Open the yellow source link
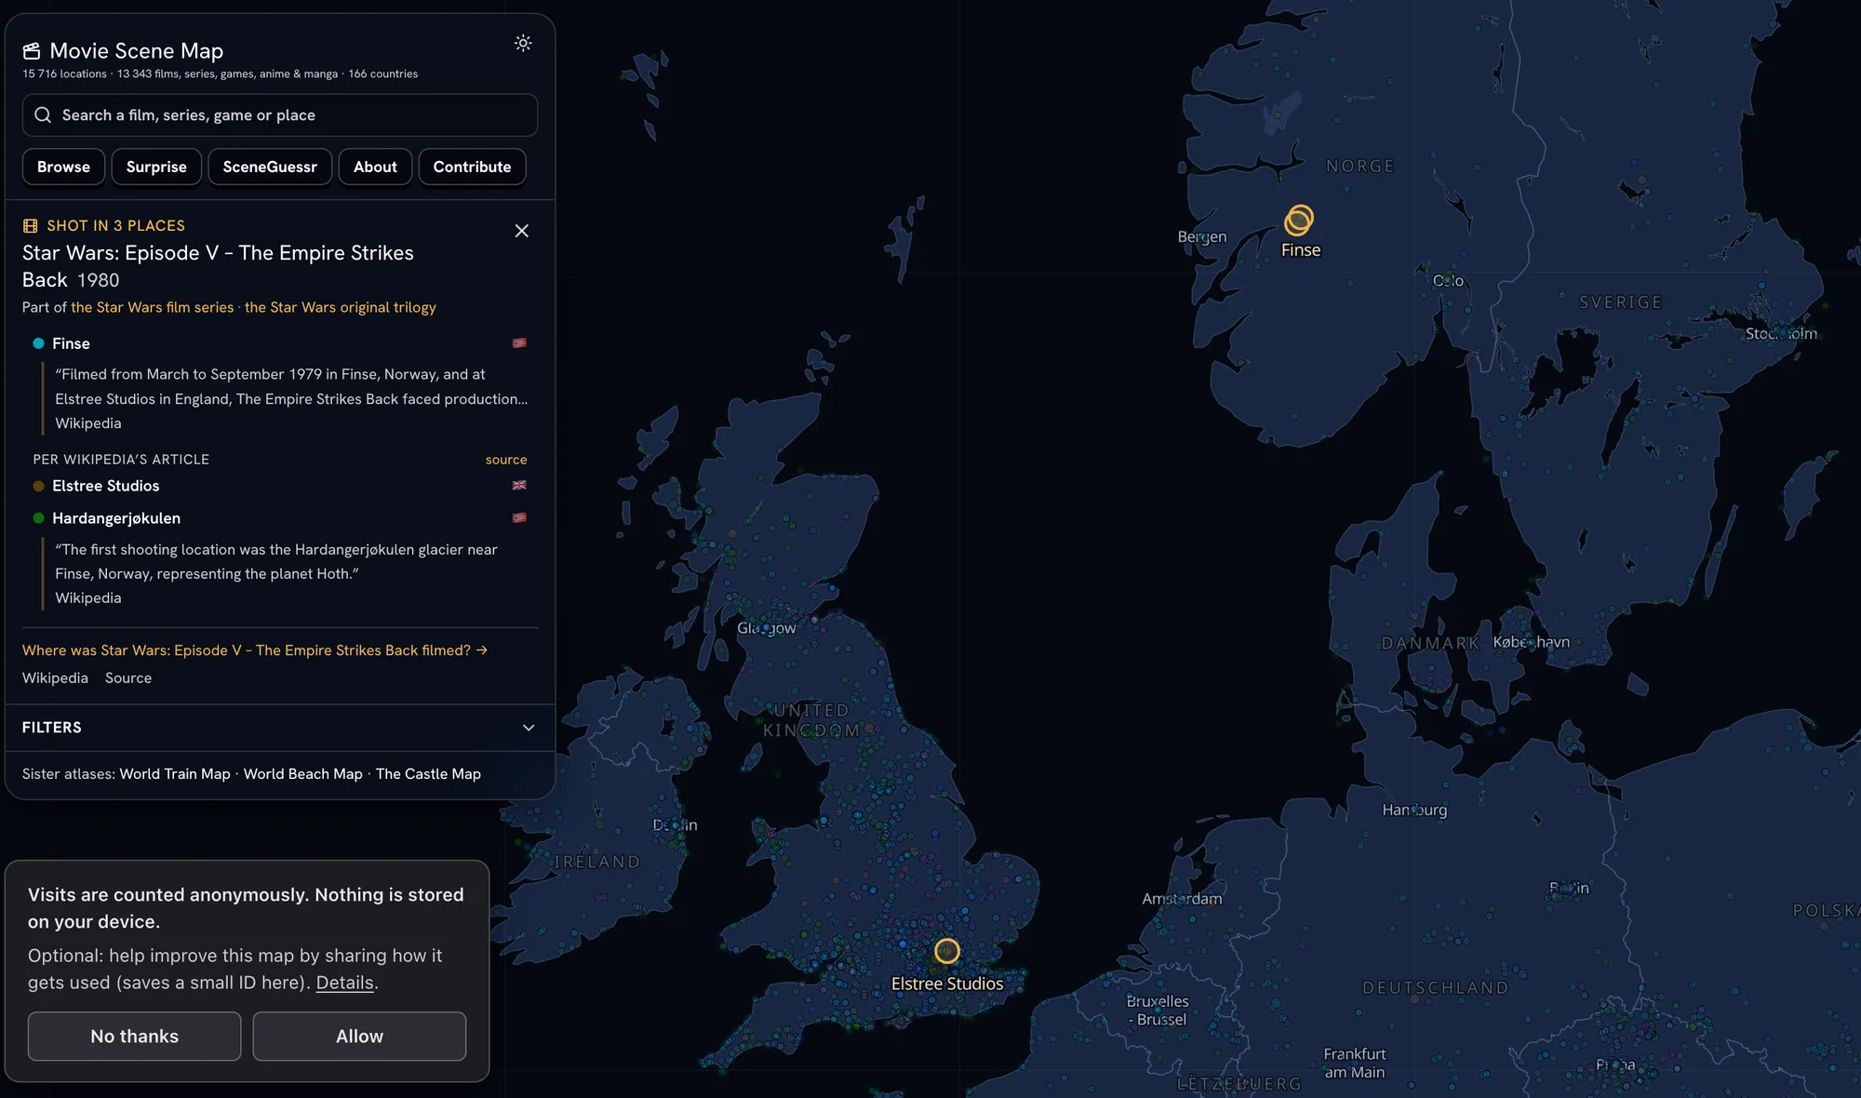Image resolution: width=1861 pixels, height=1098 pixels. tap(506, 460)
